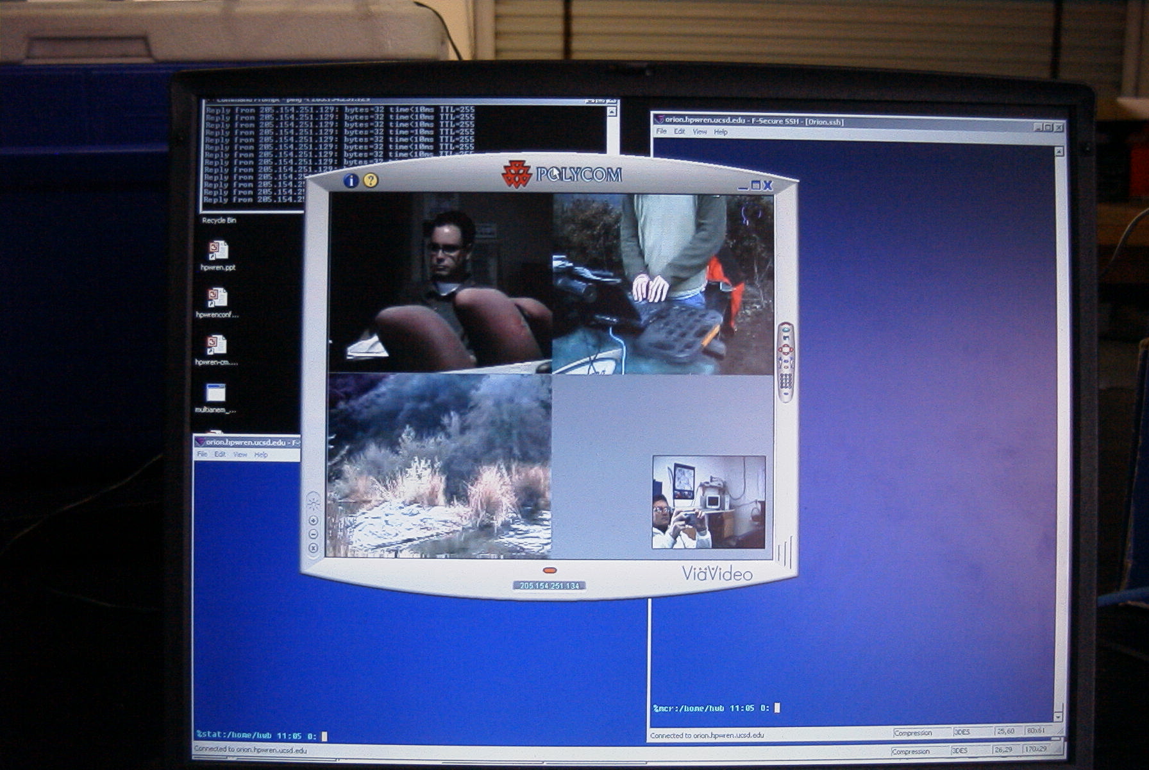Open View menu in left SSH window
Viewport: 1149px width, 770px height.
(240, 454)
